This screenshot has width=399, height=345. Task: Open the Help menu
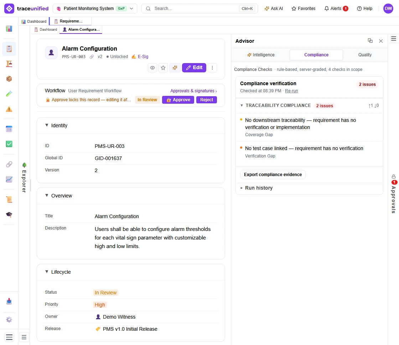click(365, 9)
